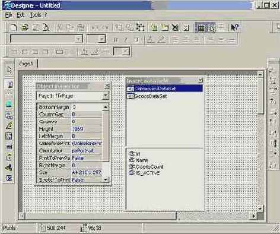280x234 pixels.
Task: Close the Insert data field panel
Action: point(201,80)
